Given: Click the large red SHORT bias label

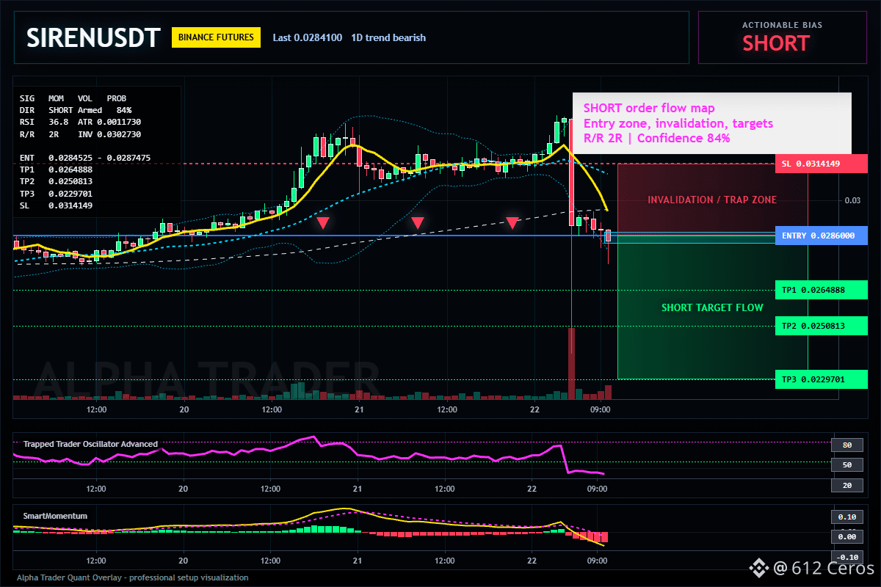Looking at the screenshot, I should 775,43.
